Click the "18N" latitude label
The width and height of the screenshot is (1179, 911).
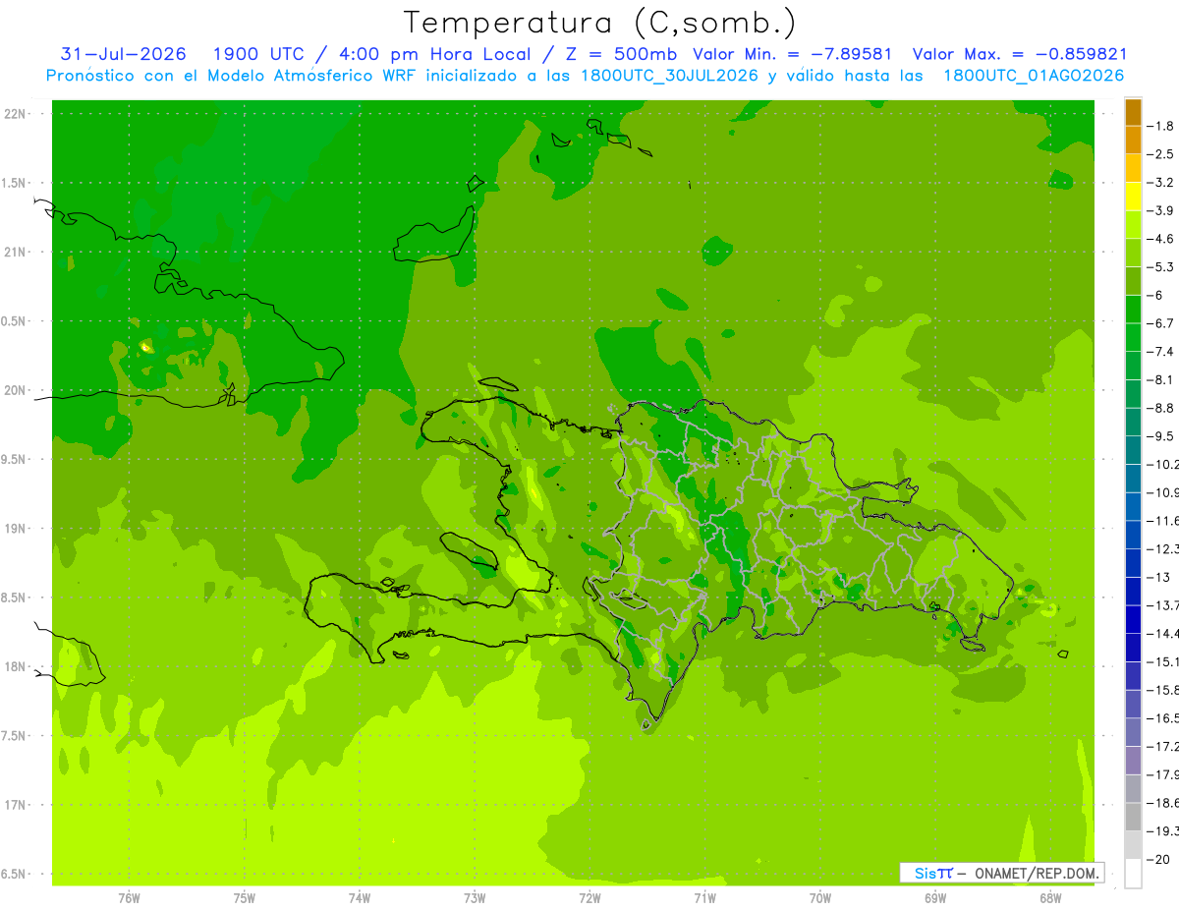(17, 667)
